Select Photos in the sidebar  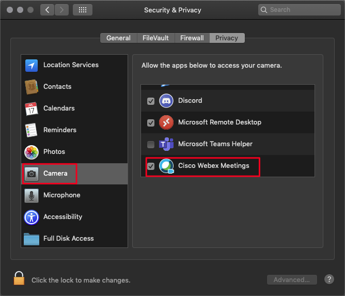(54, 152)
